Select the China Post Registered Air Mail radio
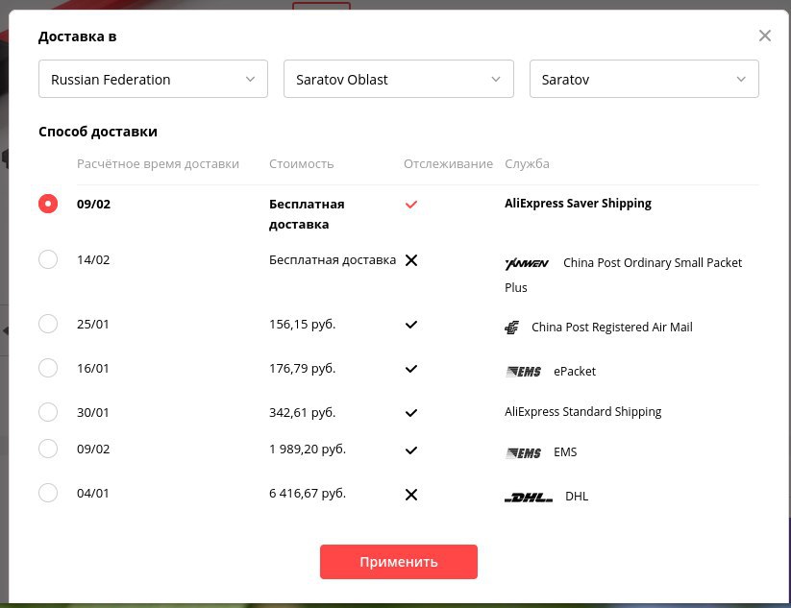 coord(48,324)
